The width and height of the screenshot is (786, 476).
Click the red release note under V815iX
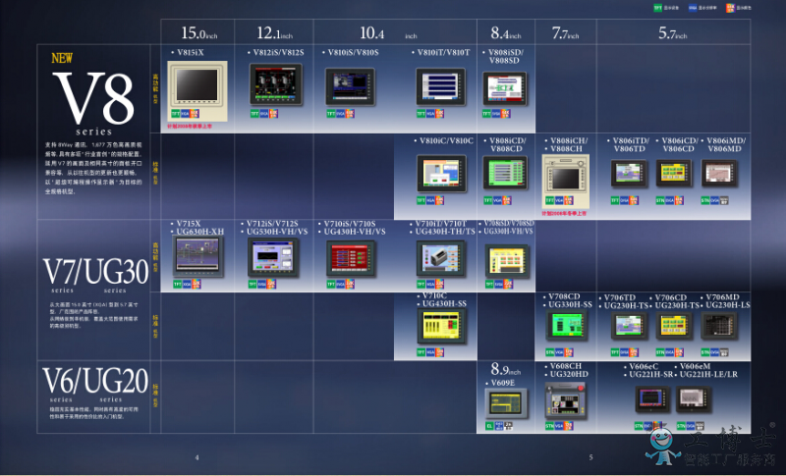tap(190, 127)
